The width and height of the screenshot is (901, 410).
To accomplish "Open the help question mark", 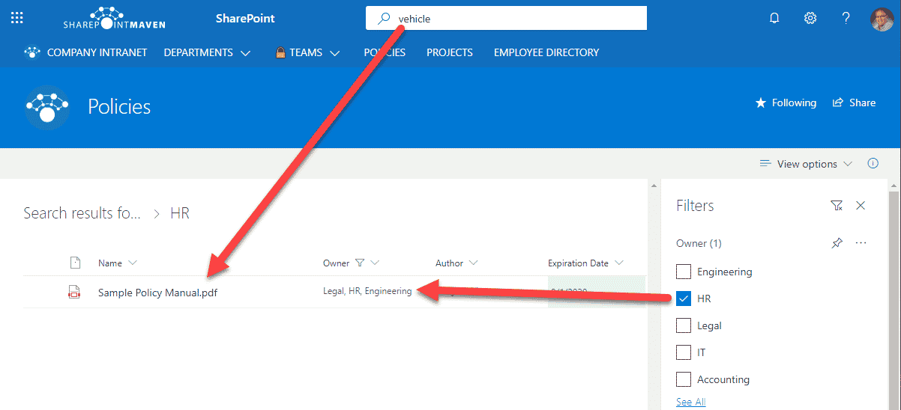I will coord(846,18).
